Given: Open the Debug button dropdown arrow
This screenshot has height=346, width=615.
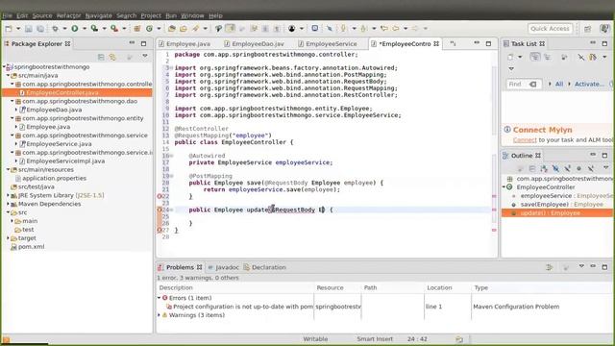Looking at the screenshot, I should pyautogui.click(x=64, y=28).
